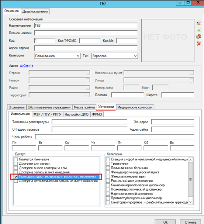Open the ФРМО sub-tab

coord(97,114)
